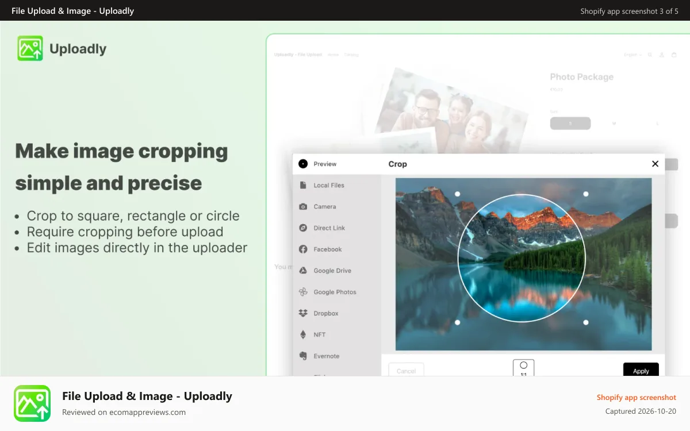Pick Facebook as the upload source
This screenshot has width=690, height=431.
336,249
